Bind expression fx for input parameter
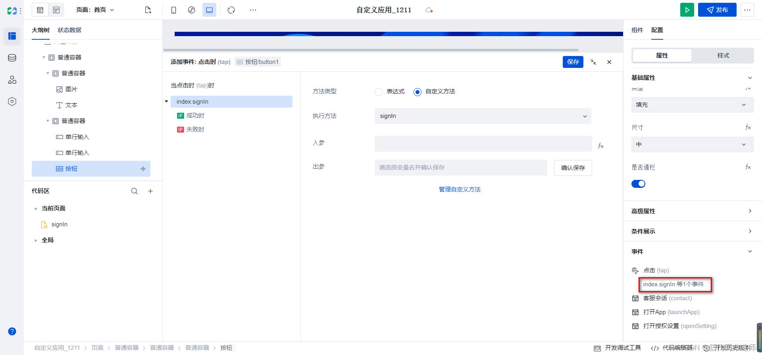 (x=601, y=146)
